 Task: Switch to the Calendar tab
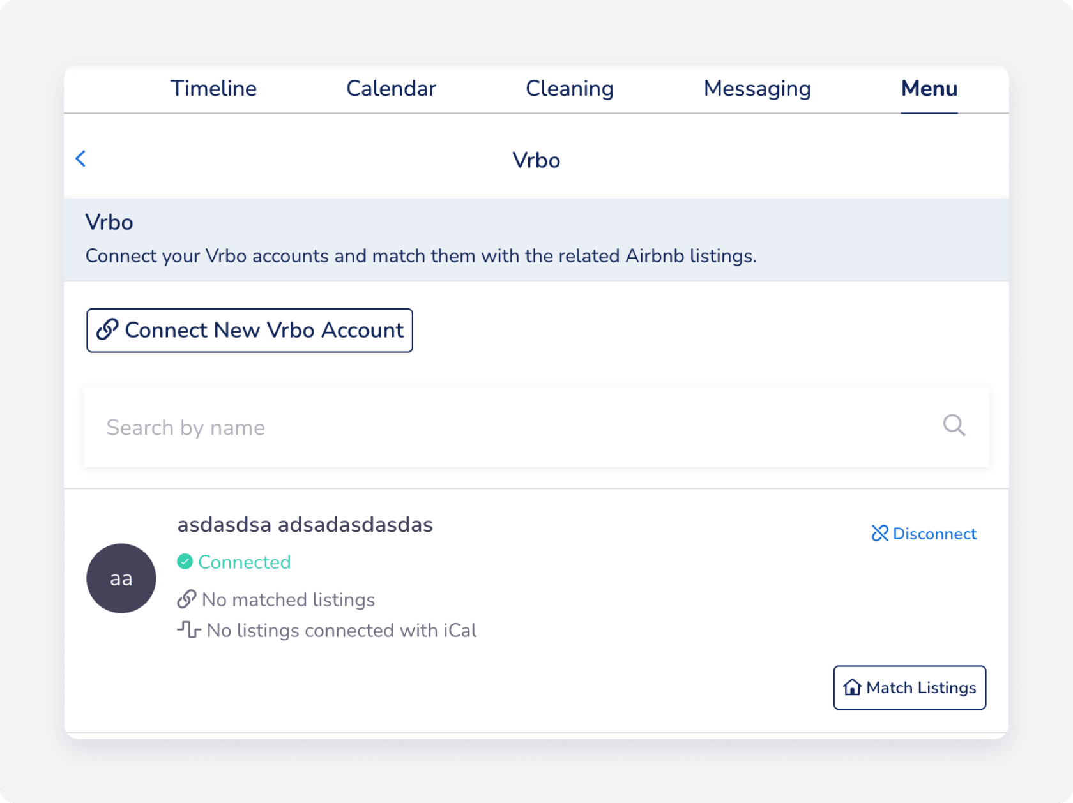click(x=391, y=89)
